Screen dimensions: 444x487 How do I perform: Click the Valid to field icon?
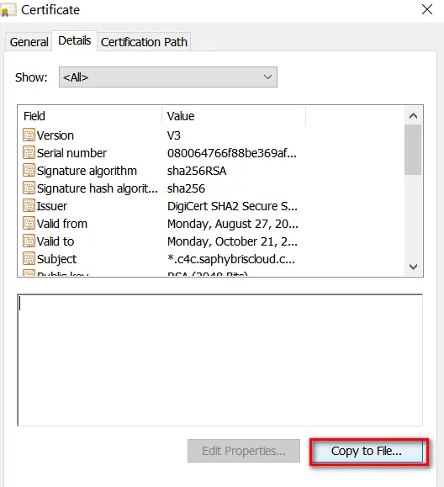(29, 241)
